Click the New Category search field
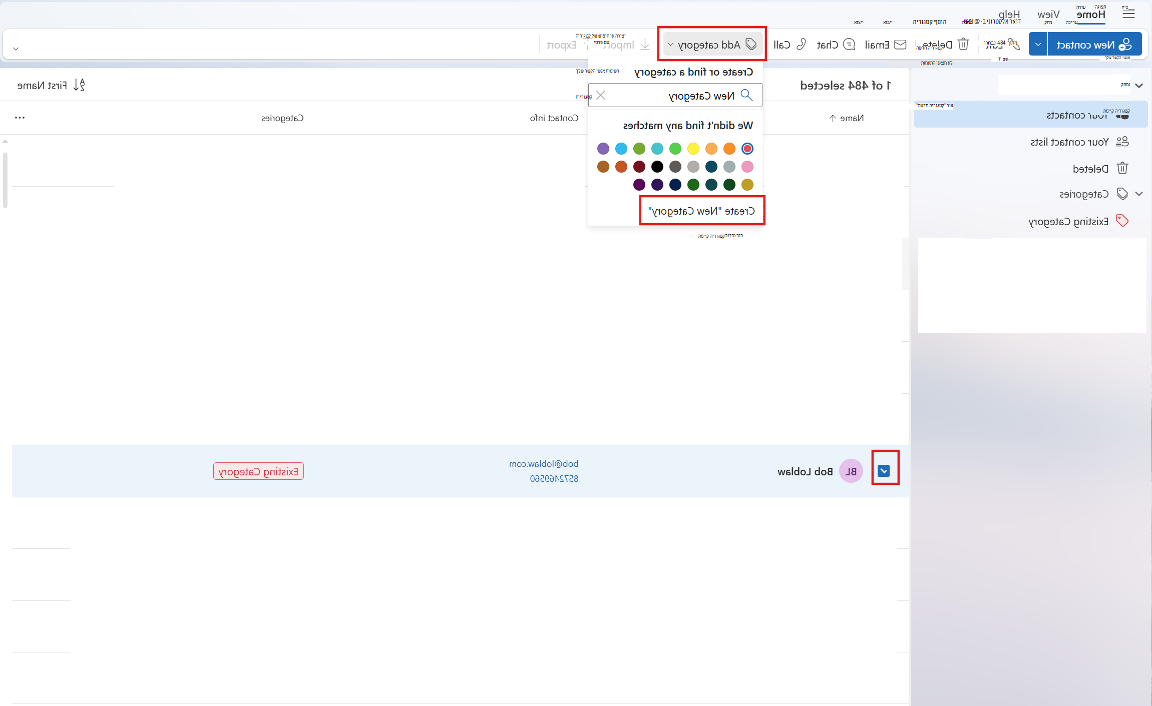The width and height of the screenshot is (1152, 706). click(x=675, y=95)
